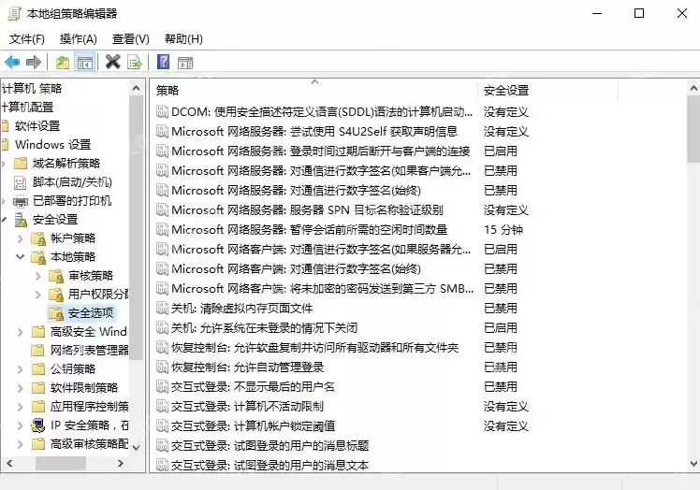
Task: Click the app icon in title bar
Action: coord(14,13)
